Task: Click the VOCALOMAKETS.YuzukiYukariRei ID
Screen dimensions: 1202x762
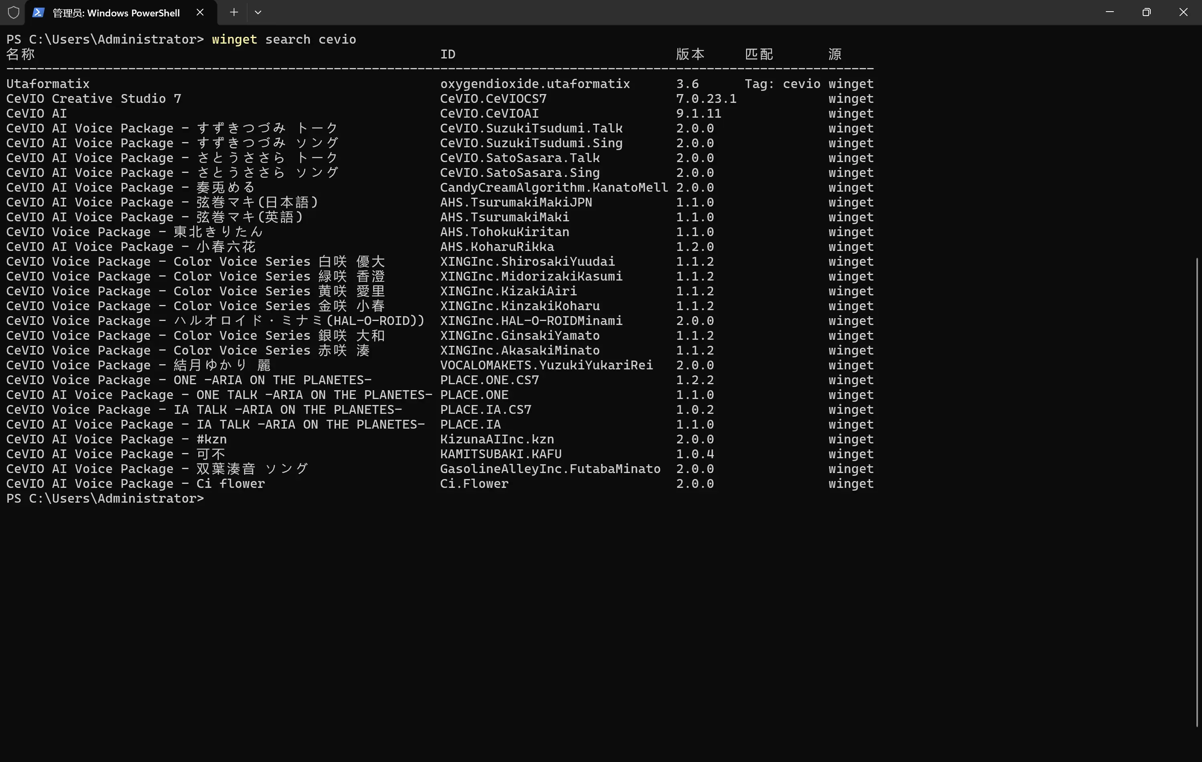Action: (546, 365)
